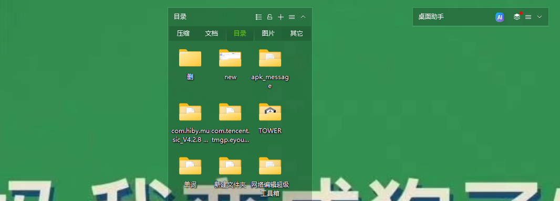Click the 目录 panel title text
Screen dimensions: 560x201
[x=180, y=17]
